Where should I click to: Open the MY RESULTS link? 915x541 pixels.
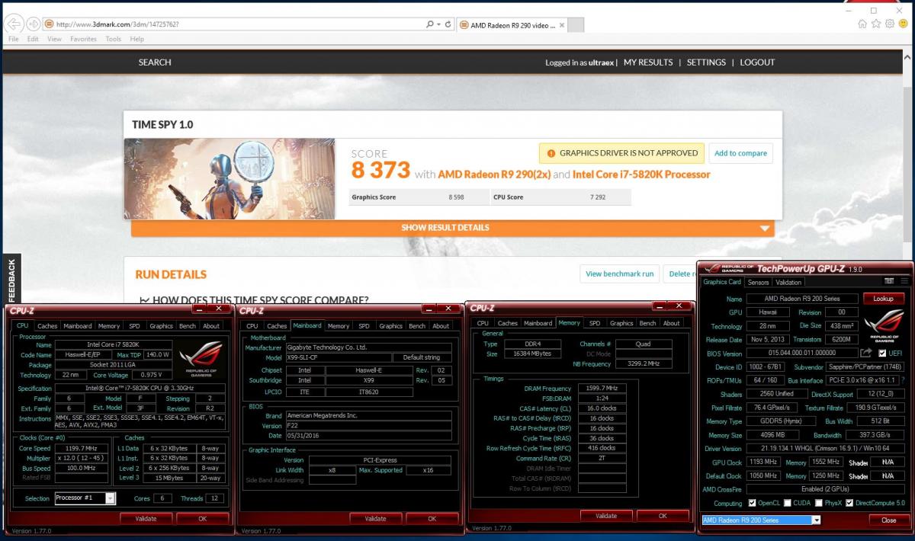[648, 62]
